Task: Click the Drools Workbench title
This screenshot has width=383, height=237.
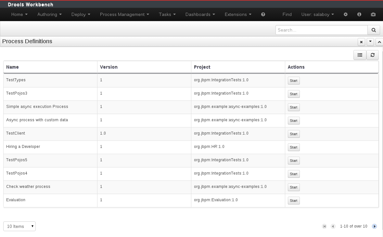Action: click(x=31, y=5)
